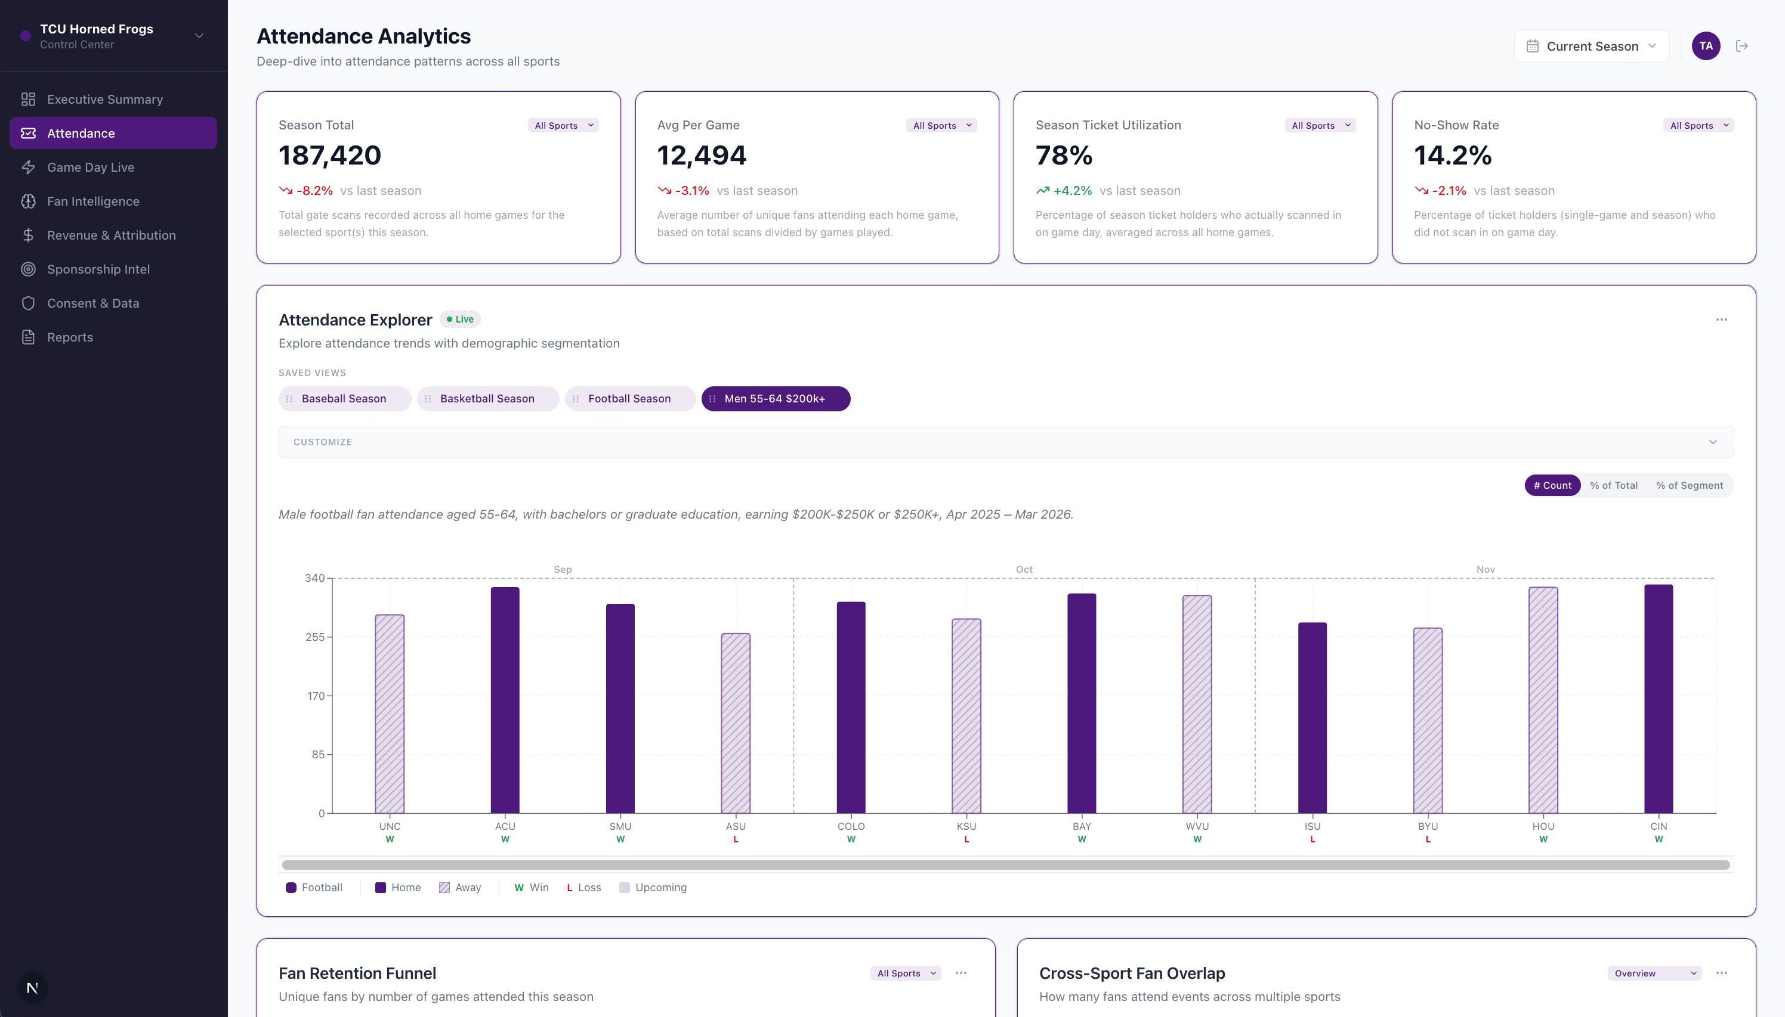This screenshot has height=1017, width=1785.
Task: Click the No-Show Rate downward trend arrow
Action: 1421,191
